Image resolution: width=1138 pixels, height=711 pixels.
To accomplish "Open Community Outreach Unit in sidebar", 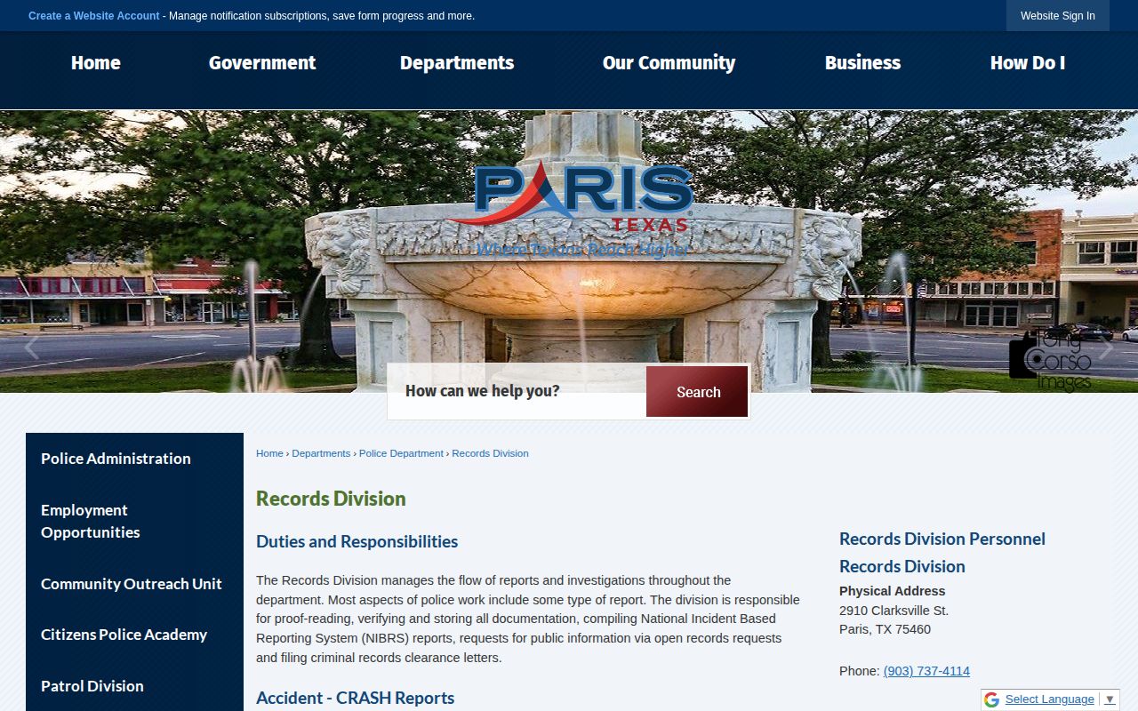I will 134,584.
